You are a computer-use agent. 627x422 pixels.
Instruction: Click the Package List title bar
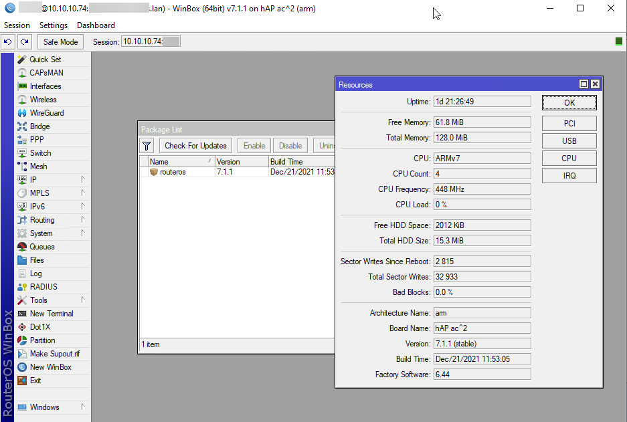[237, 130]
